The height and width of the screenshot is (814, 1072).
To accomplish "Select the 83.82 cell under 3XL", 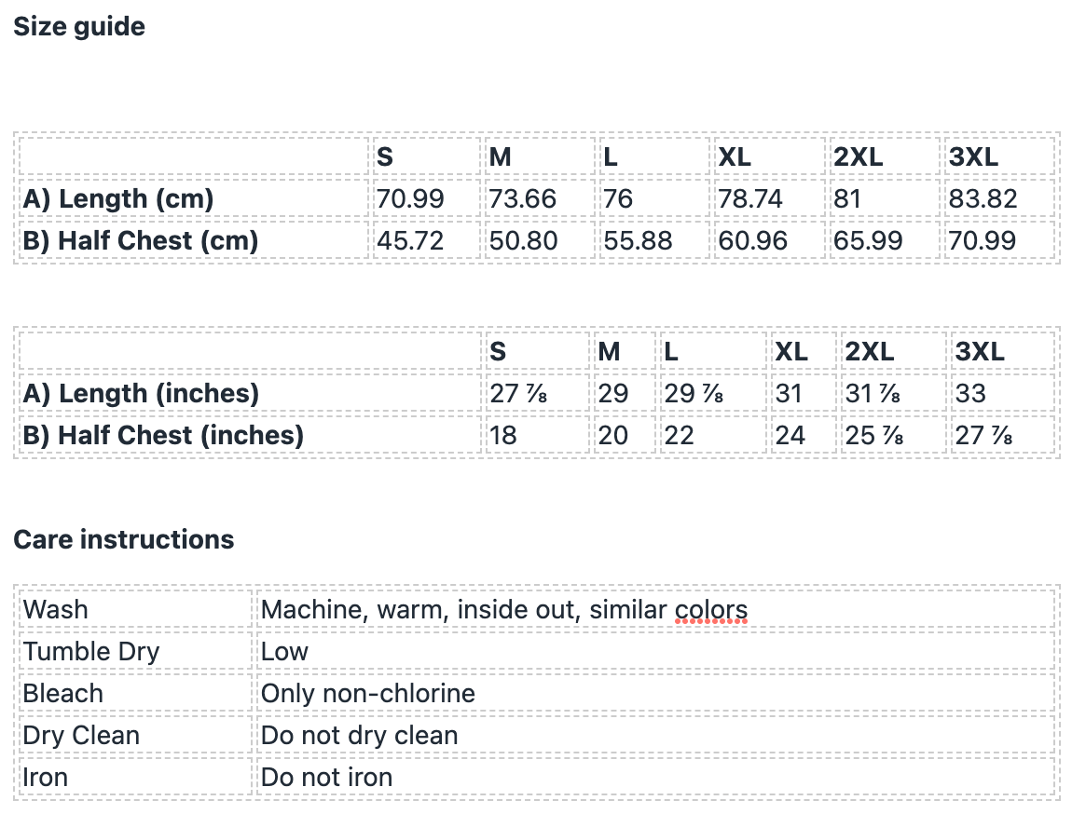I will coord(983,198).
